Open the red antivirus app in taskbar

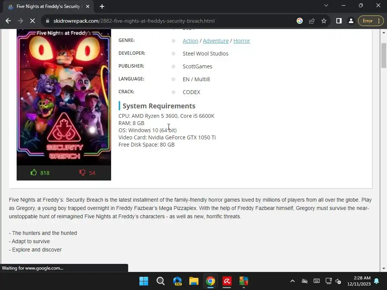click(227, 281)
